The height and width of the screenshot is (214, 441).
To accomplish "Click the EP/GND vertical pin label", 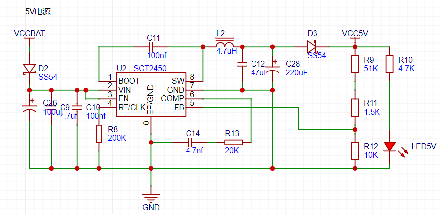I will [x=151, y=99].
